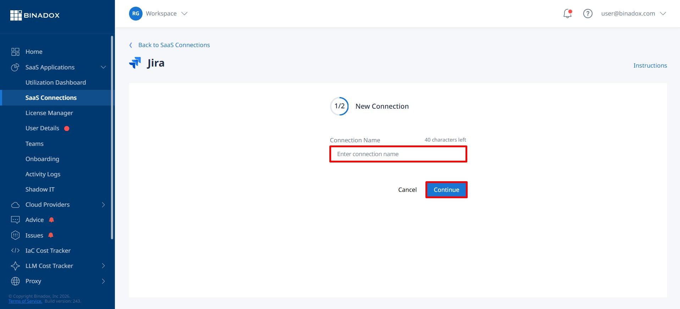Click the IaC Cost Tracker code icon

pos(15,251)
